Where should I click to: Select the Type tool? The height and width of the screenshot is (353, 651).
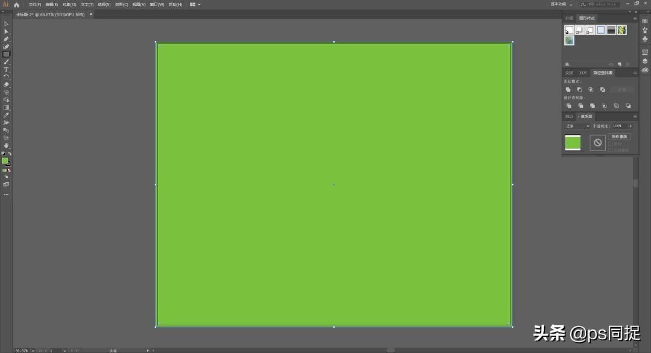(x=6, y=69)
